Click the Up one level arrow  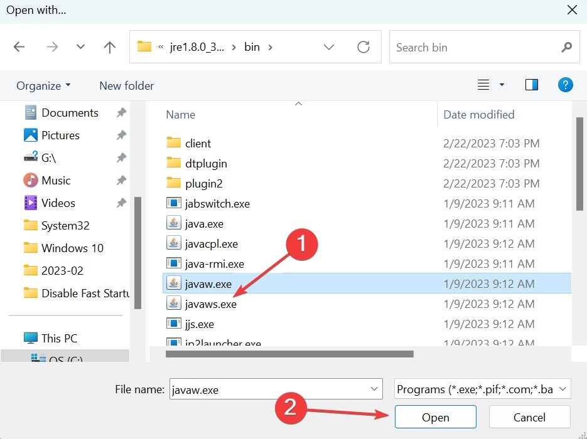(x=110, y=47)
